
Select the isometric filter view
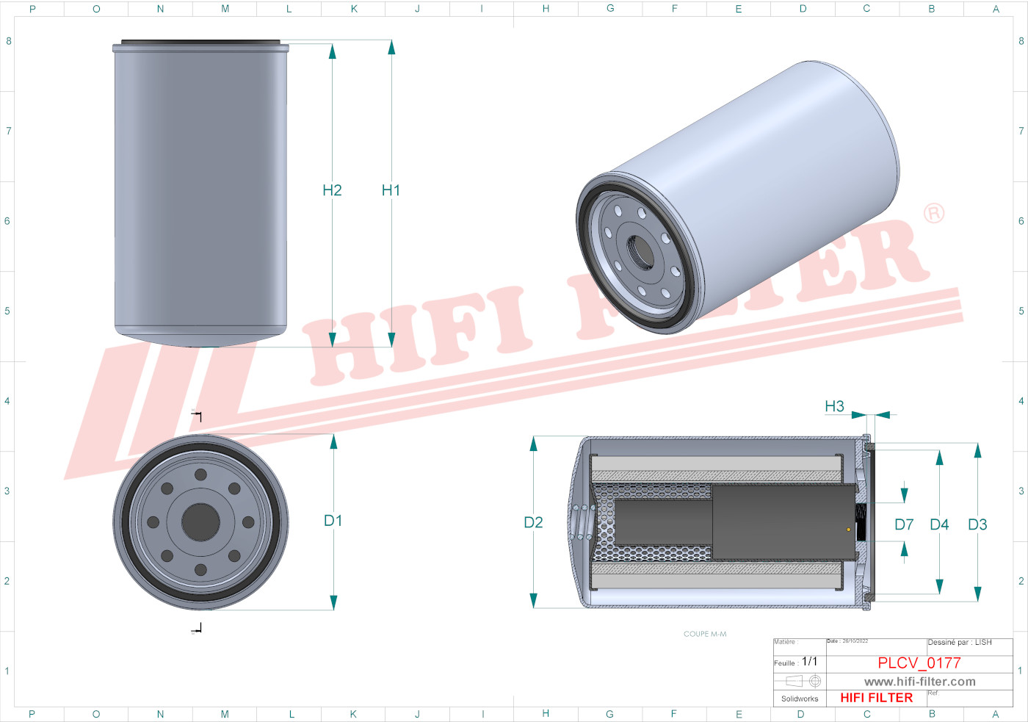737,197
